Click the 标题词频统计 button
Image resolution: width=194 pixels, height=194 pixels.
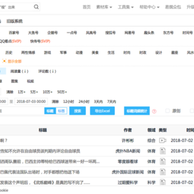137,111
